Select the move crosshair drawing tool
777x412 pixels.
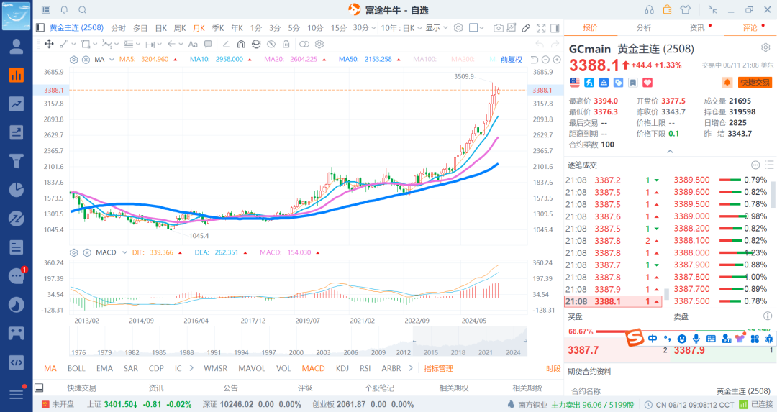(49, 44)
